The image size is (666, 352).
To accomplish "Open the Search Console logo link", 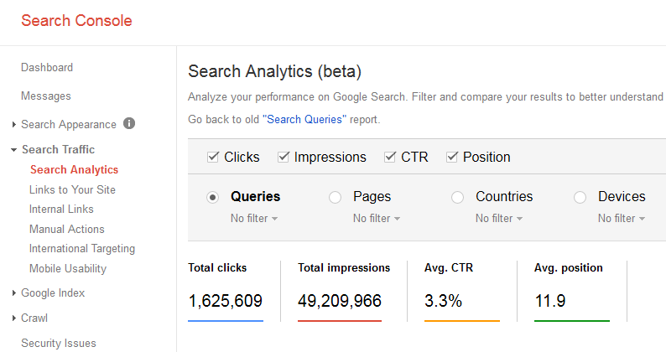I will 76,20.
